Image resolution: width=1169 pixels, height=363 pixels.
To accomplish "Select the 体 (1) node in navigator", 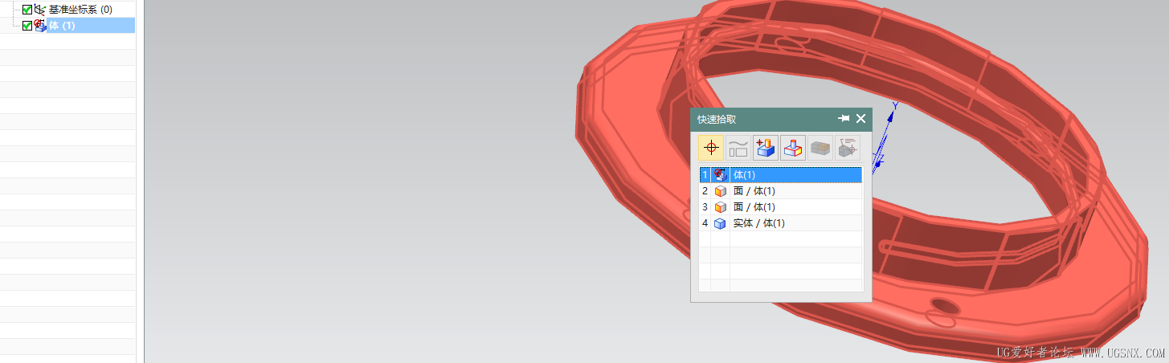I will point(91,26).
